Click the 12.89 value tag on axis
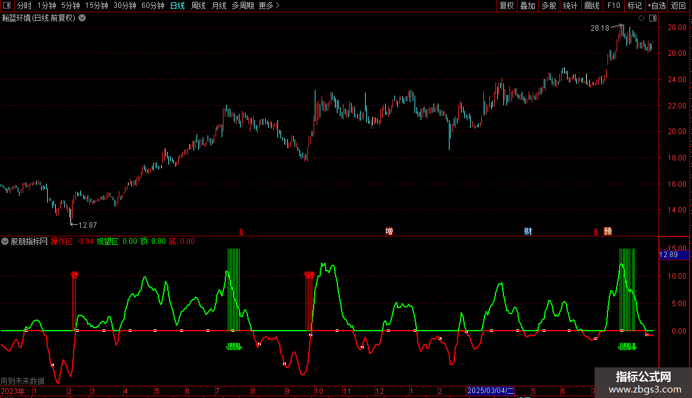The height and width of the screenshot is (398, 692). coord(674,255)
